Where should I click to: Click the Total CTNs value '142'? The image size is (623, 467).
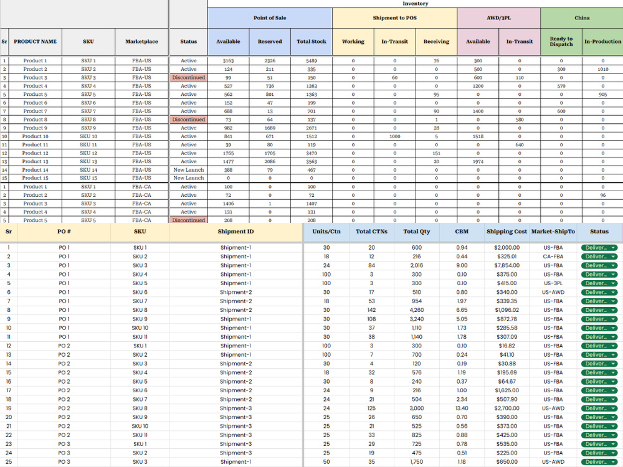(x=371, y=310)
